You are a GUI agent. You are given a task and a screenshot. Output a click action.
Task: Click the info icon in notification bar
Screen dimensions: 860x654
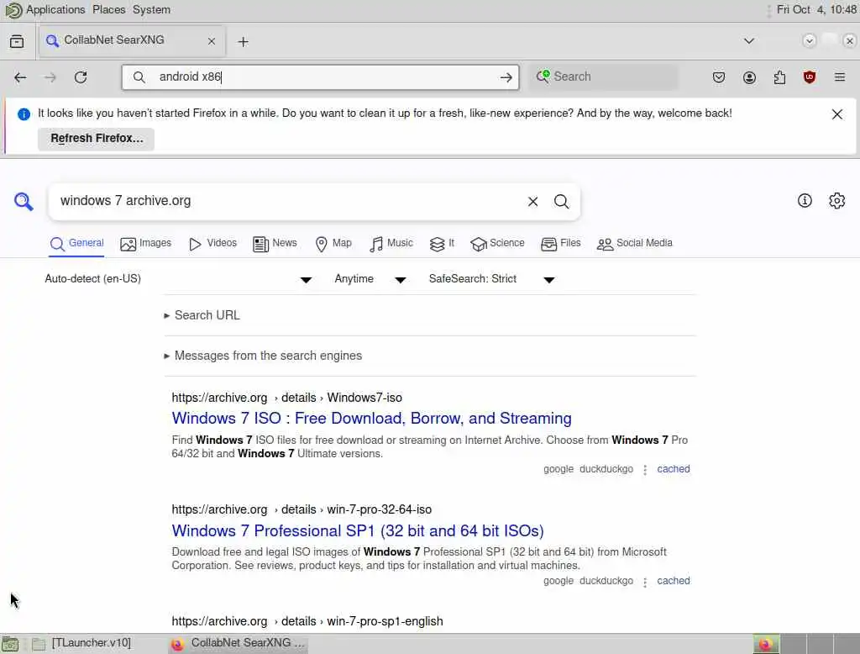click(x=24, y=114)
